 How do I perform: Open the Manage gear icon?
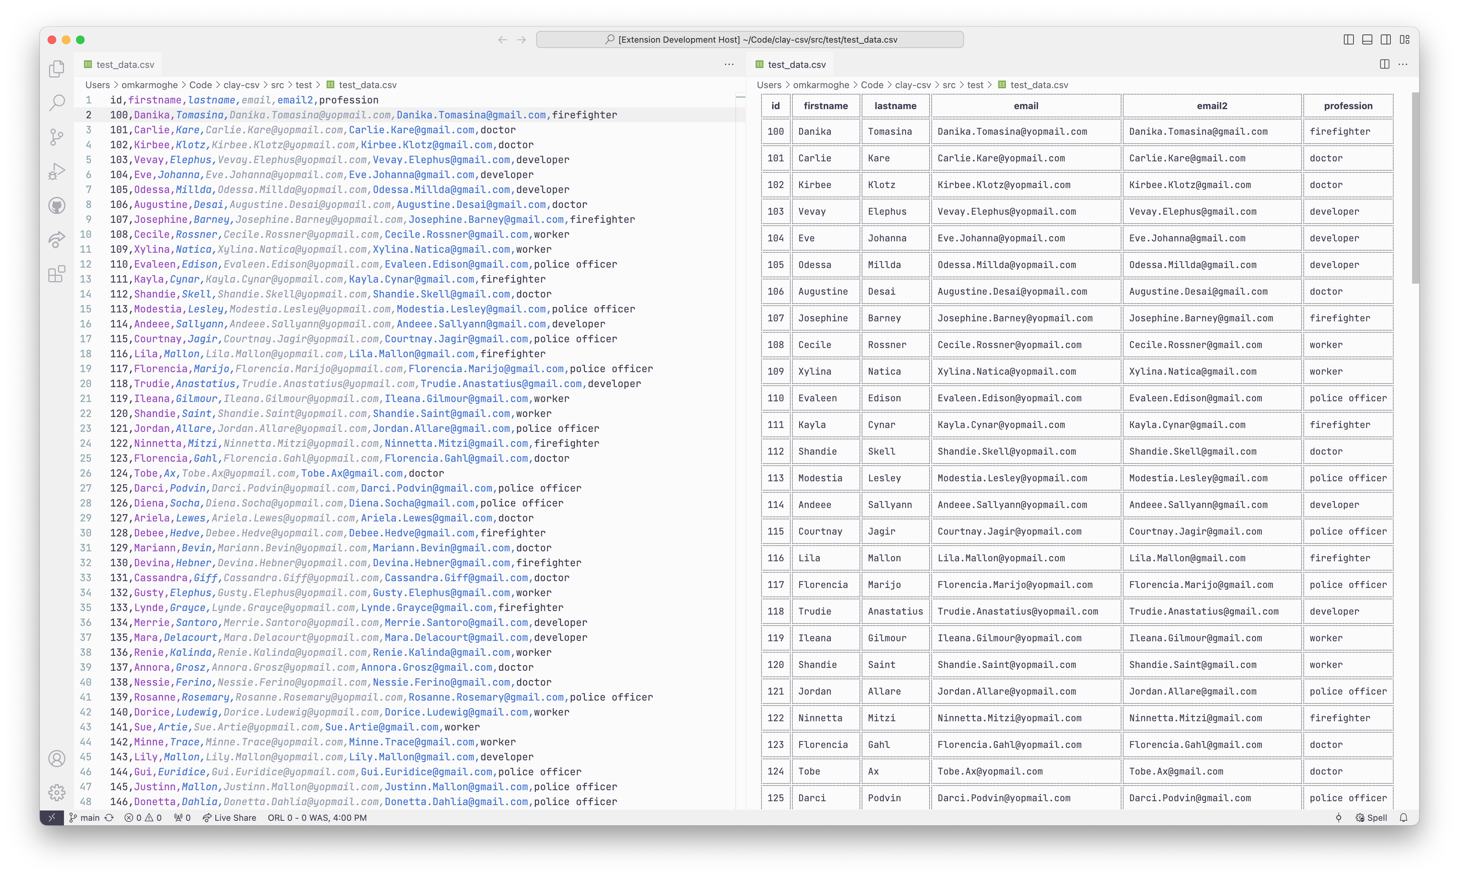pyautogui.click(x=56, y=792)
